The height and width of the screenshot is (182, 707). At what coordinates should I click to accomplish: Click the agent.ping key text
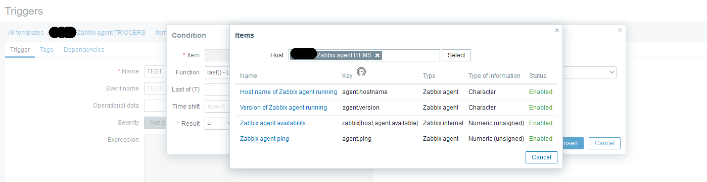pos(357,139)
